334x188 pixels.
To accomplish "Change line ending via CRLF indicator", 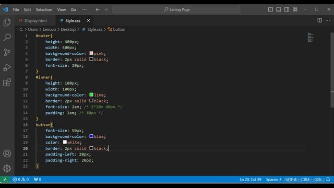I will [305, 180].
